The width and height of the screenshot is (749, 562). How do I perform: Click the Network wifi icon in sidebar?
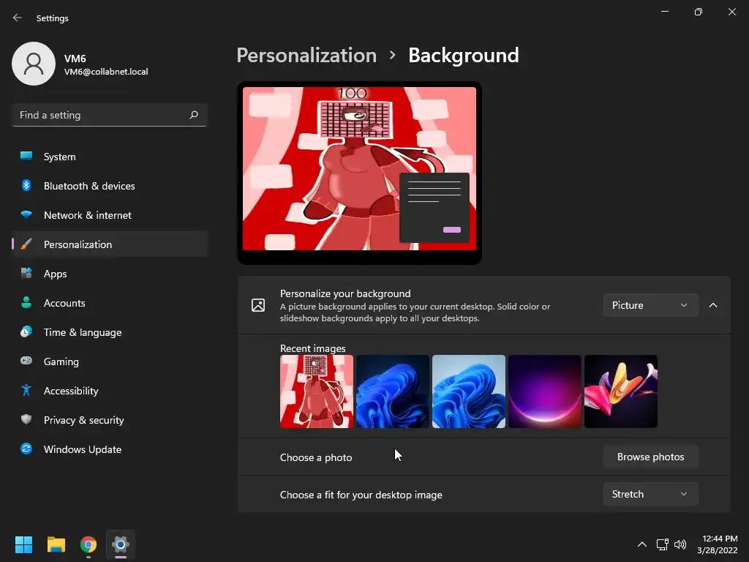point(26,214)
